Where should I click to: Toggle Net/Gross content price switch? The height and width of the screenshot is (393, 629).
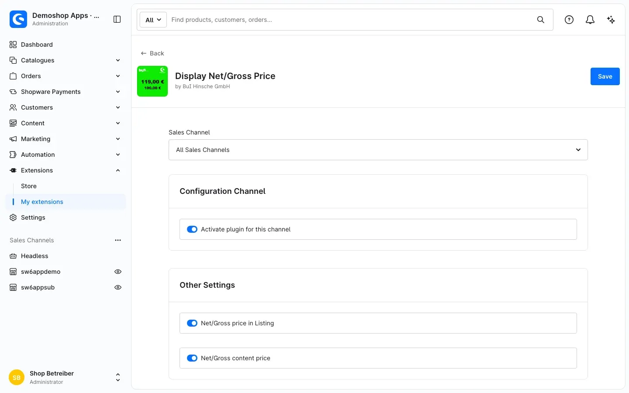[x=192, y=358]
